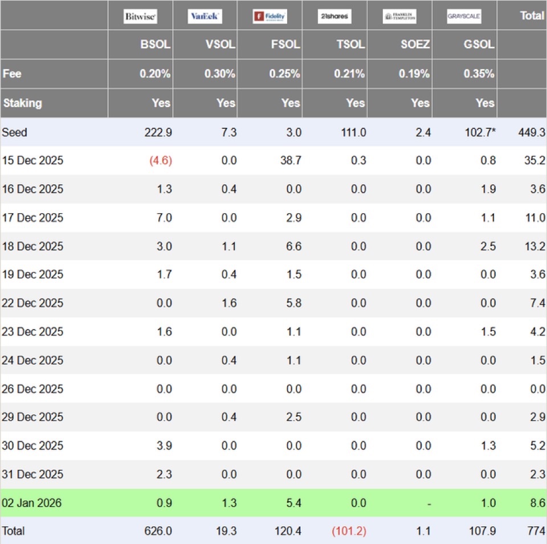Select the 30 Dec 2025 date
Viewport: 547px width, 544px height.
point(32,445)
